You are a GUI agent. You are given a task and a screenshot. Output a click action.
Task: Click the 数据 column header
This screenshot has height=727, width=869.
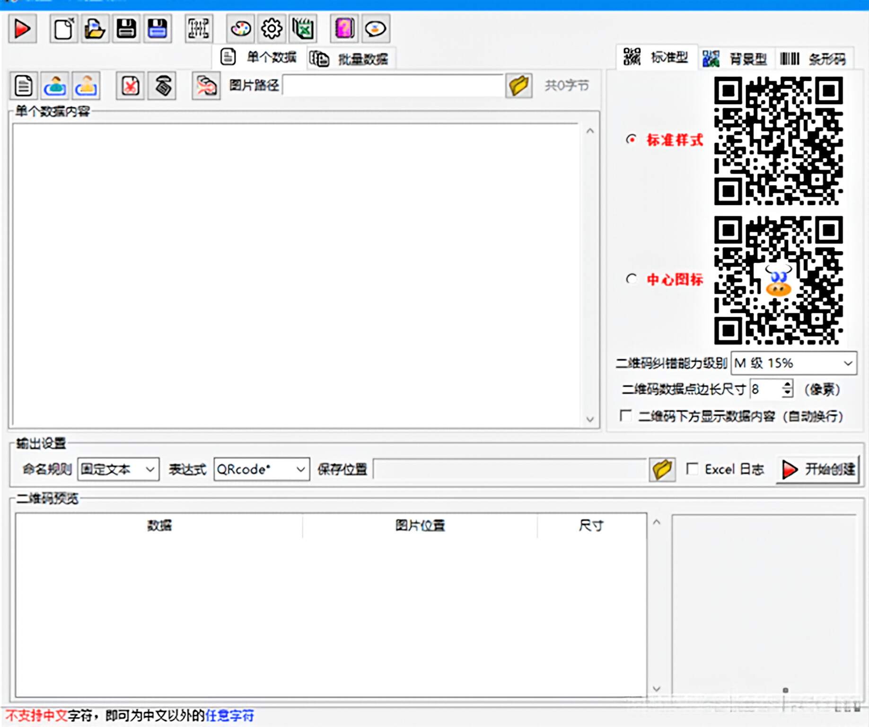click(159, 525)
